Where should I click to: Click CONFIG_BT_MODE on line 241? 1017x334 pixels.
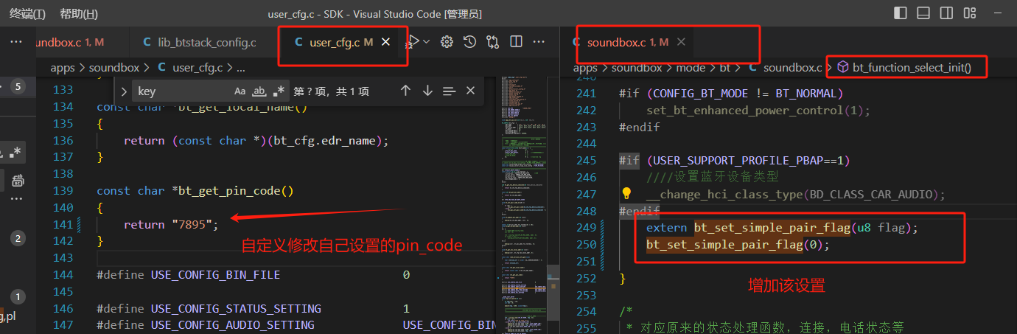(701, 94)
